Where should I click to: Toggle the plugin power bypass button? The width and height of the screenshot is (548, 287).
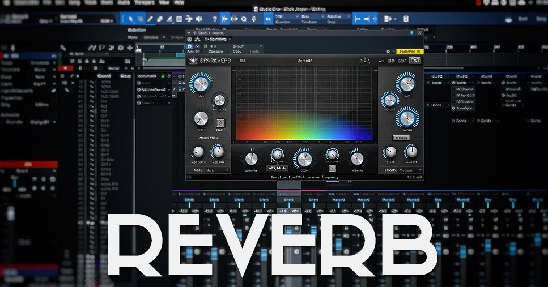[189, 46]
